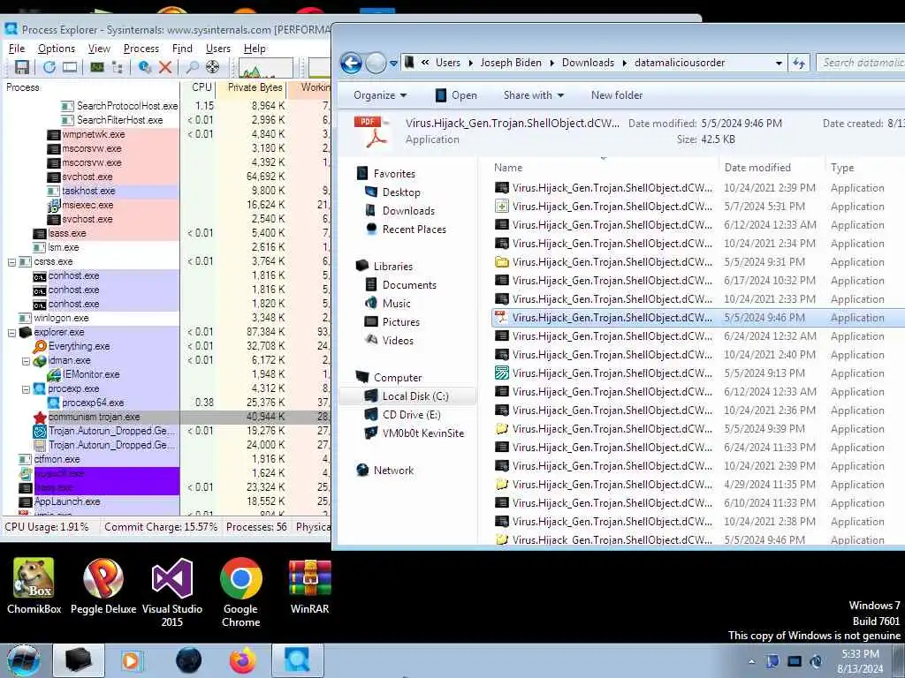This screenshot has width=905, height=678.
Task: Click the New folder button
Action: [x=616, y=95]
